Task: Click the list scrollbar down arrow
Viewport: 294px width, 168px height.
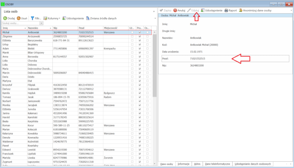Action: click(154, 164)
